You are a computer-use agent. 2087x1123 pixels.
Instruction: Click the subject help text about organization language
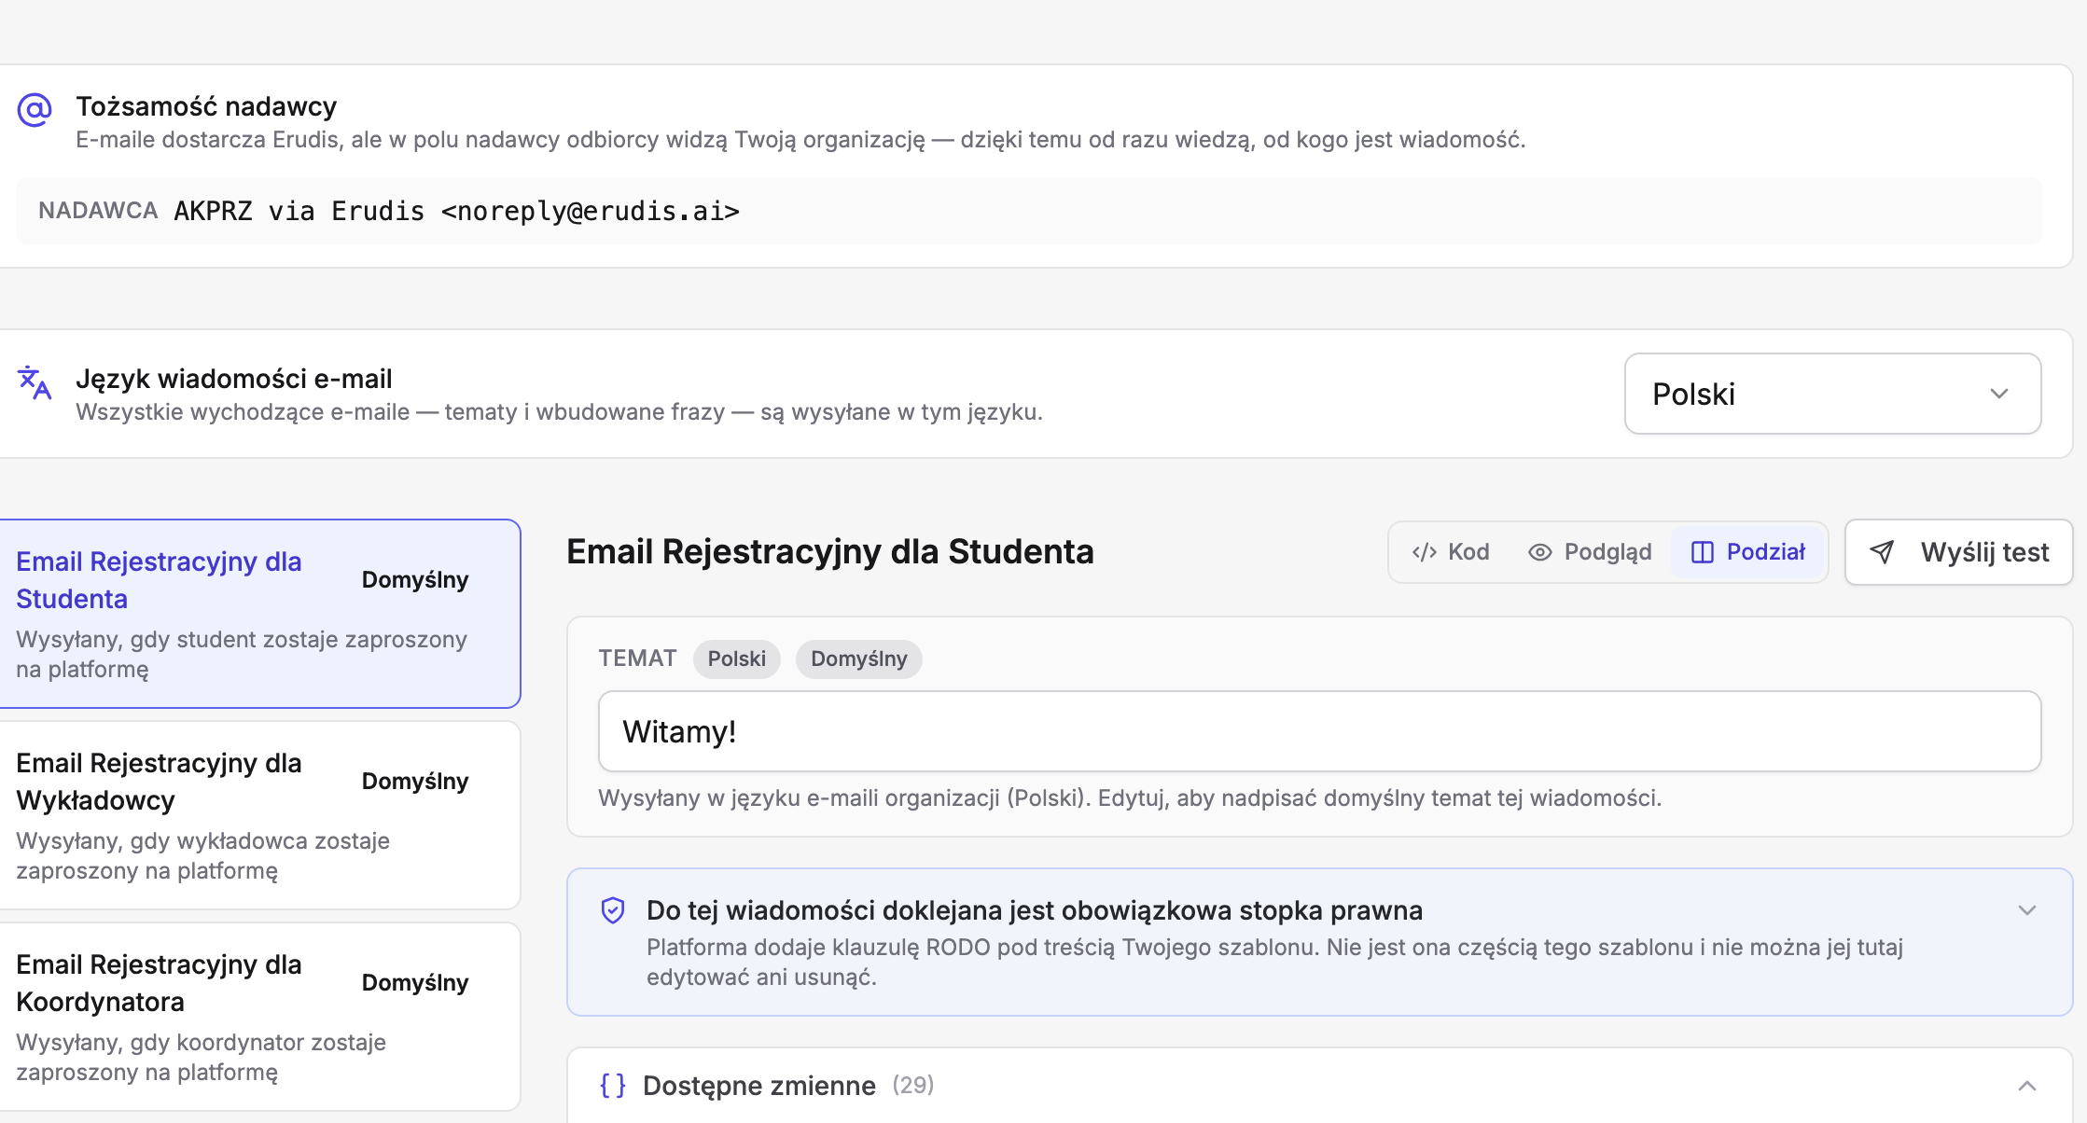[1130, 798]
